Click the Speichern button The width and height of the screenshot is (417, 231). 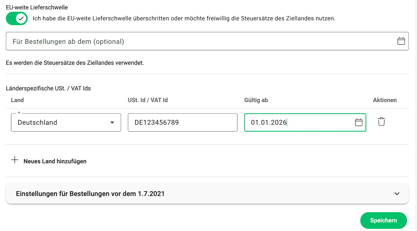[x=384, y=220]
